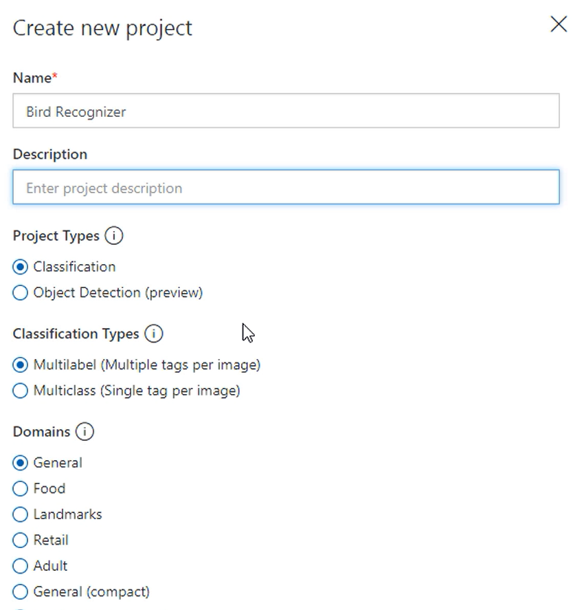Show the Classification Types info tooltip icon
Screen dimensions: 582x610
point(153,334)
